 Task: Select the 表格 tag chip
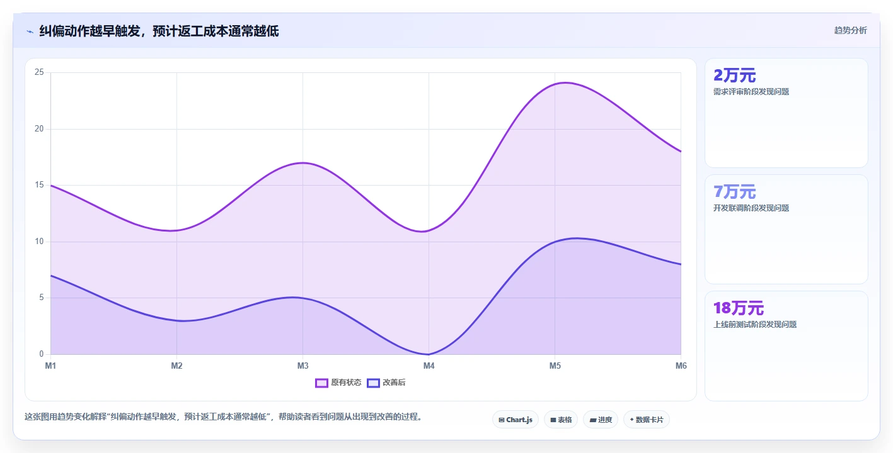coord(560,420)
